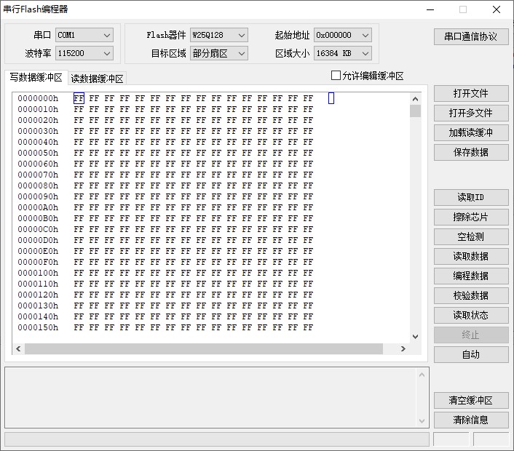Click the address label 00000A0h

point(38,207)
